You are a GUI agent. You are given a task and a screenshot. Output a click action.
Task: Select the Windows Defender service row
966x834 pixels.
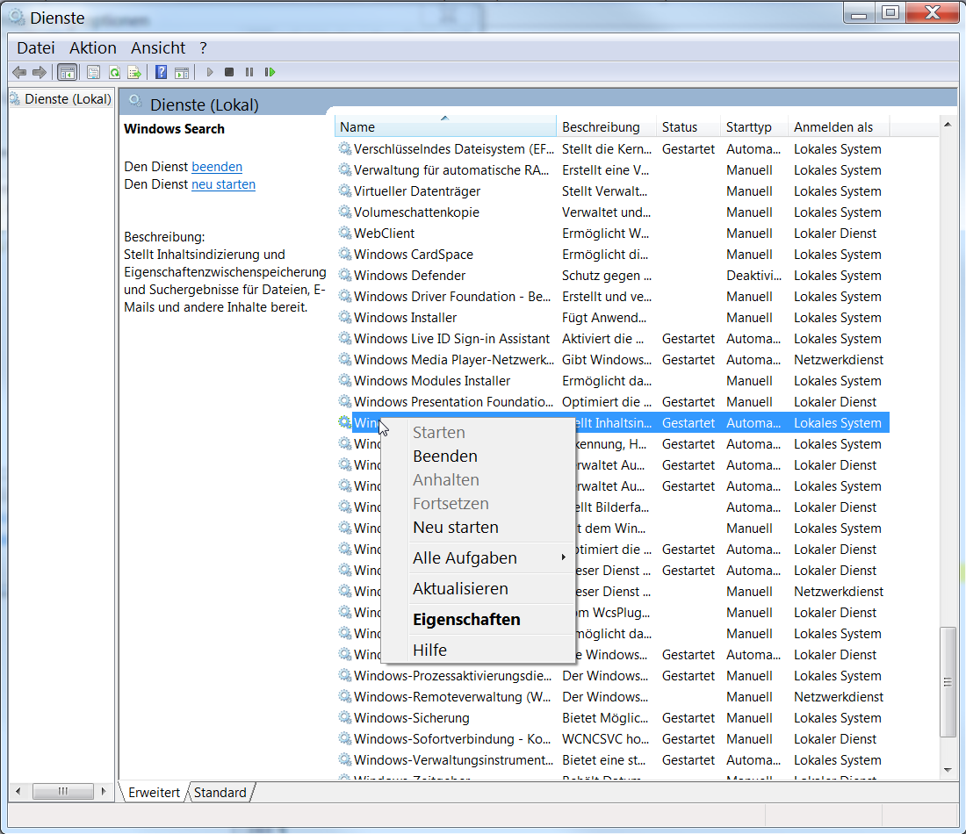(409, 276)
